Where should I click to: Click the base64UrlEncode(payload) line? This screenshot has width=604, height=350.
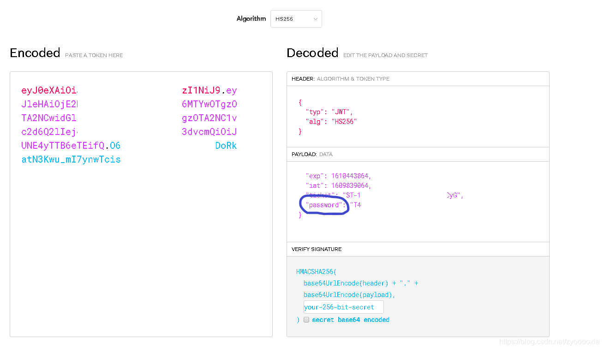coord(349,295)
